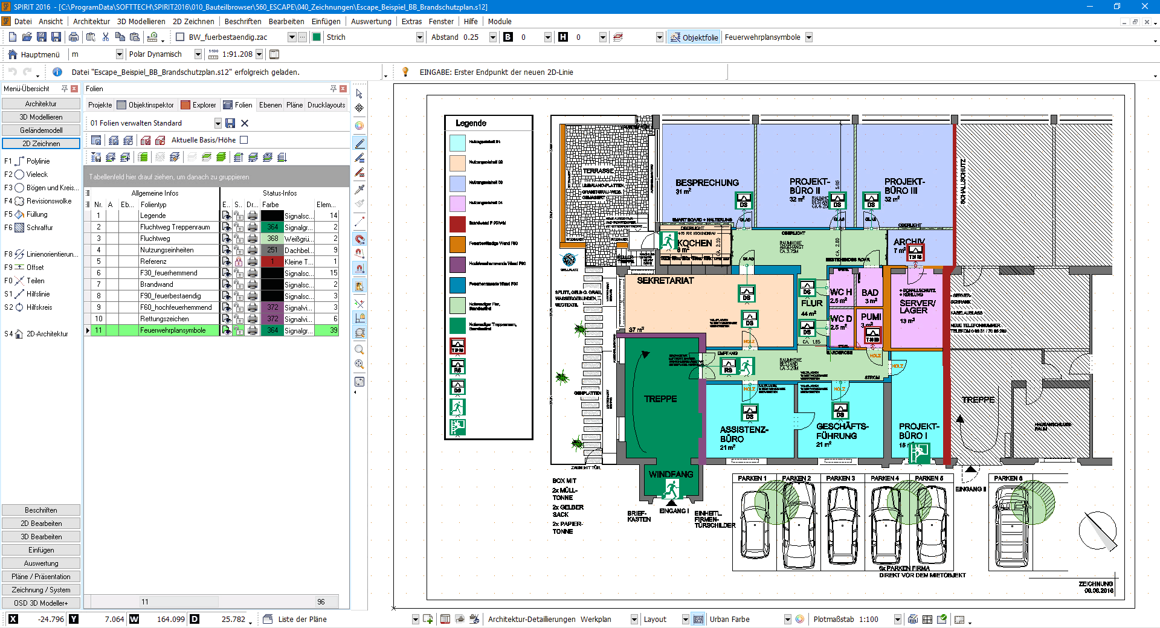Image resolution: width=1160 pixels, height=628 pixels.
Task: Activate the pan move-cross tool
Action: [x=359, y=108]
